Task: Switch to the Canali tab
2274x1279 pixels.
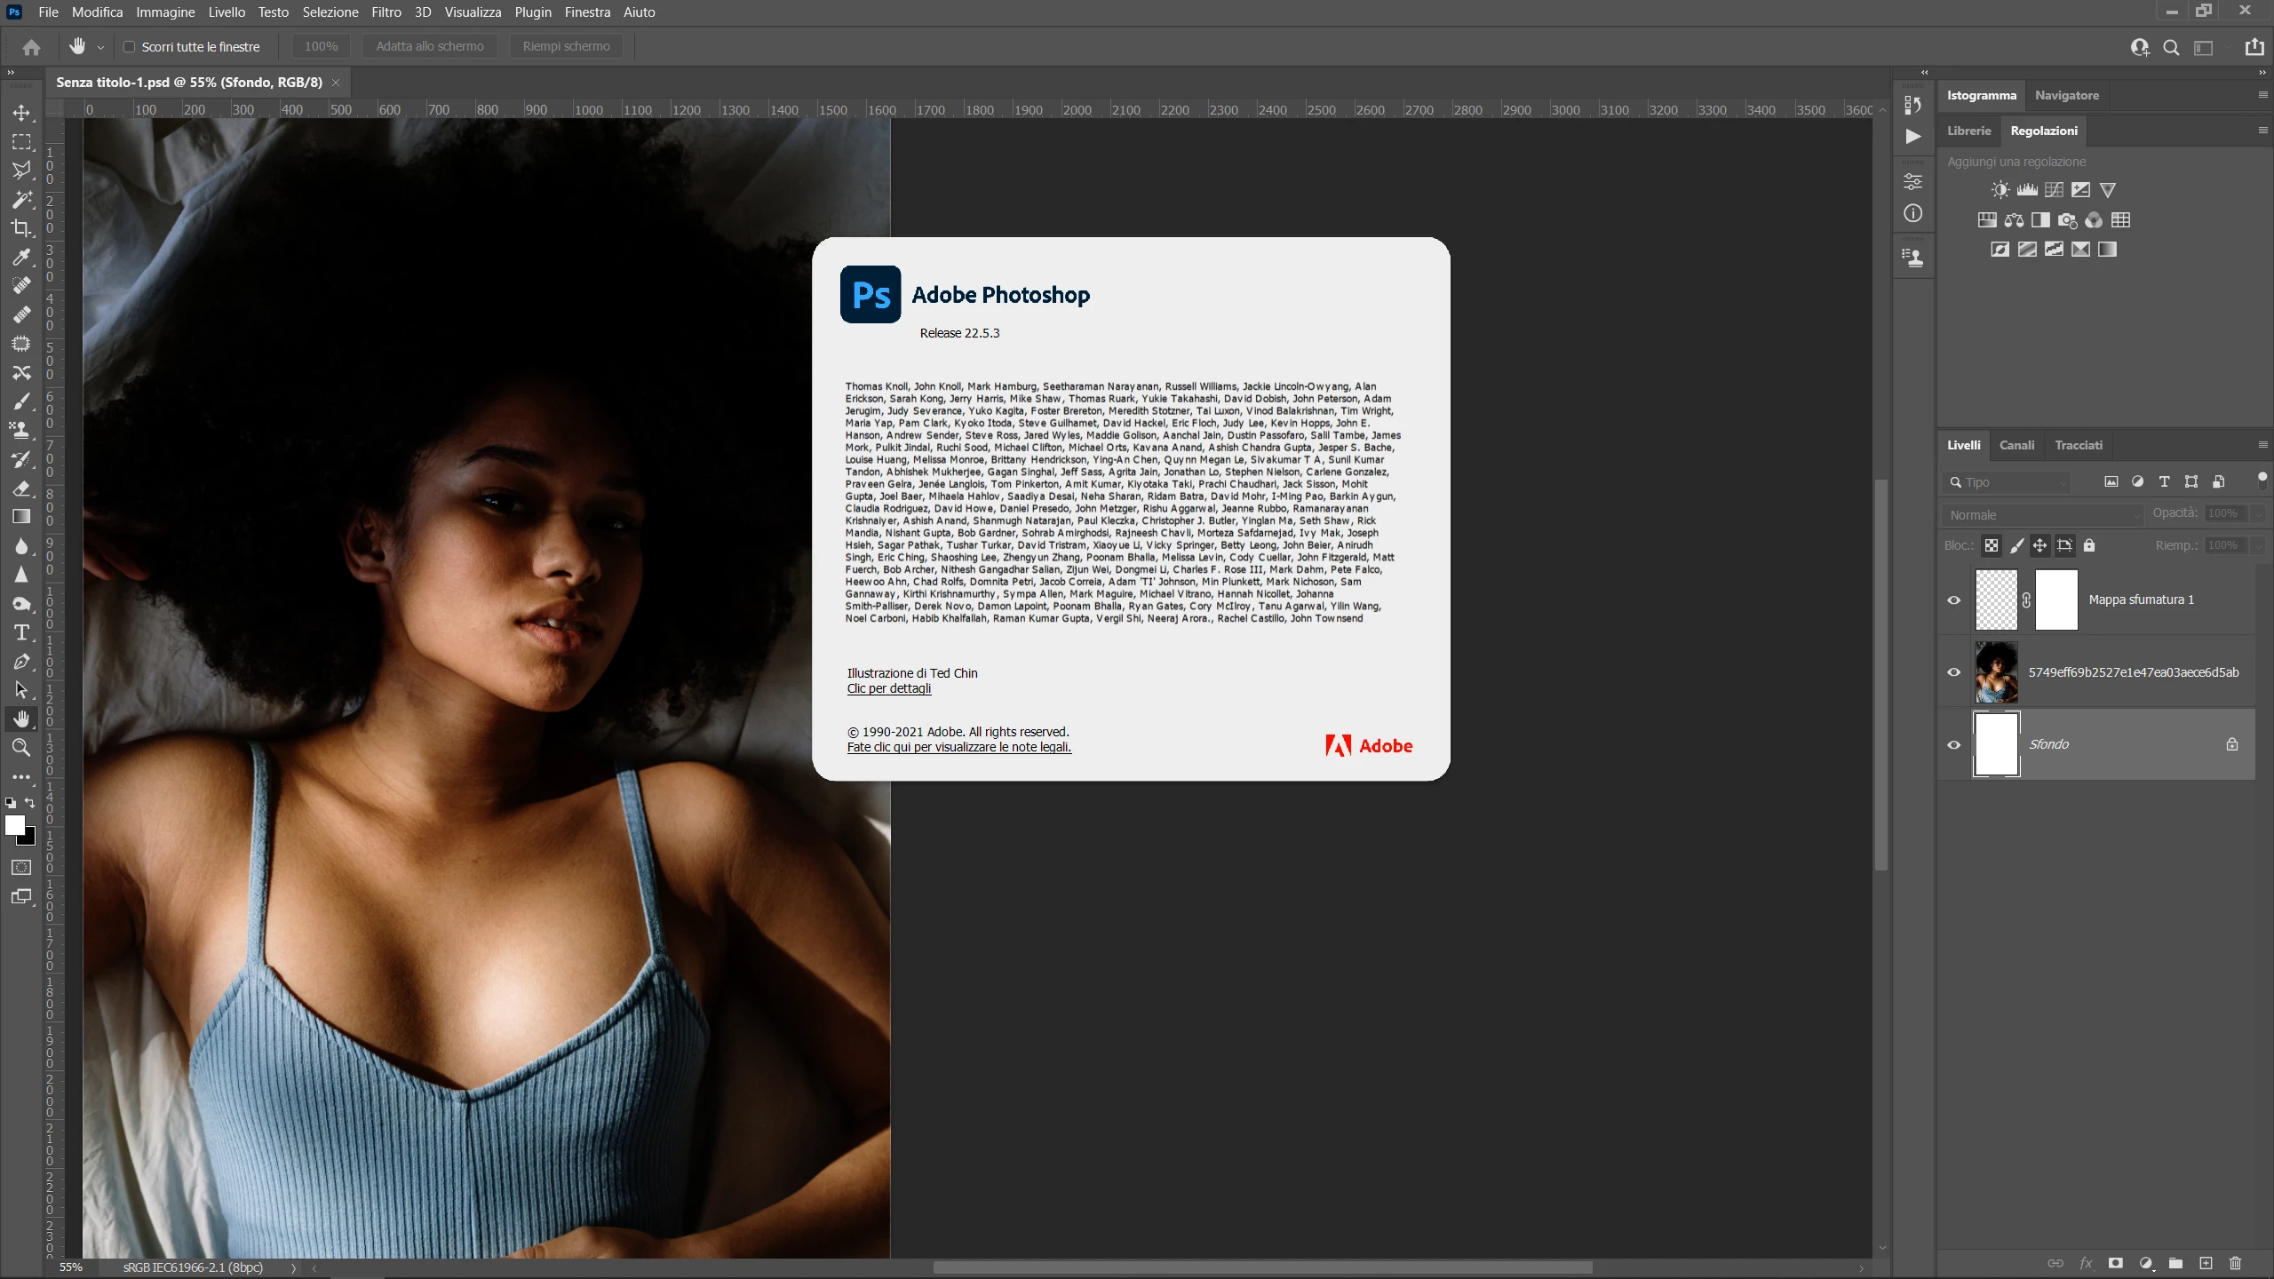Action: pyautogui.click(x=2016, y=445)
